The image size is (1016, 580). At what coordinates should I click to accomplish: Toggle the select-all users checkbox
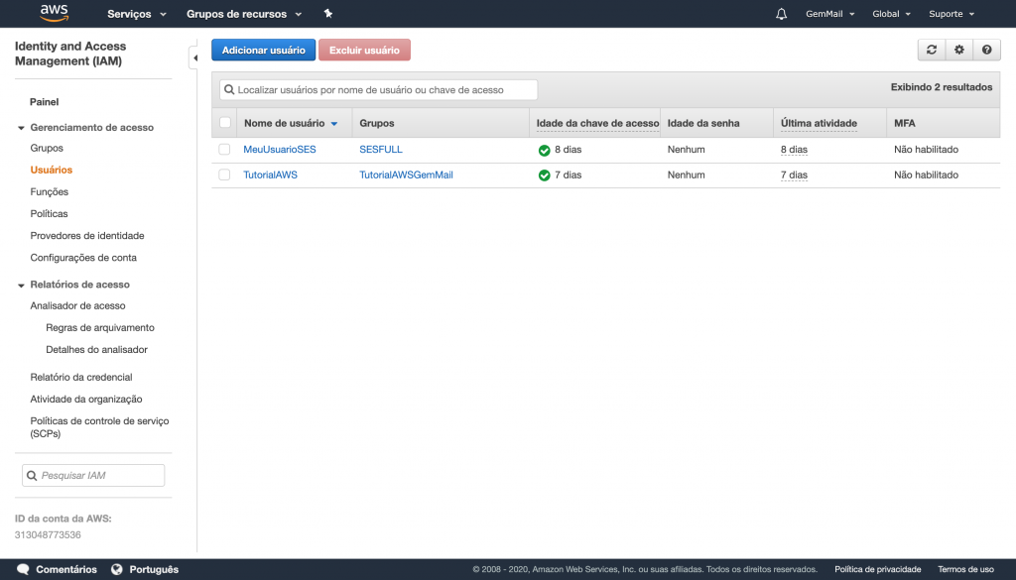point(225,123)
